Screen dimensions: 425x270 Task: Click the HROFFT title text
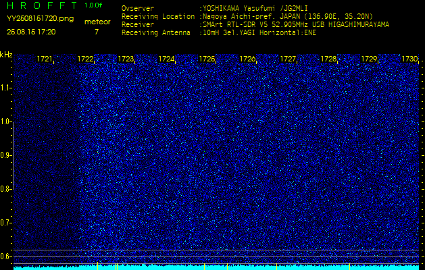(x=42, y=5)
